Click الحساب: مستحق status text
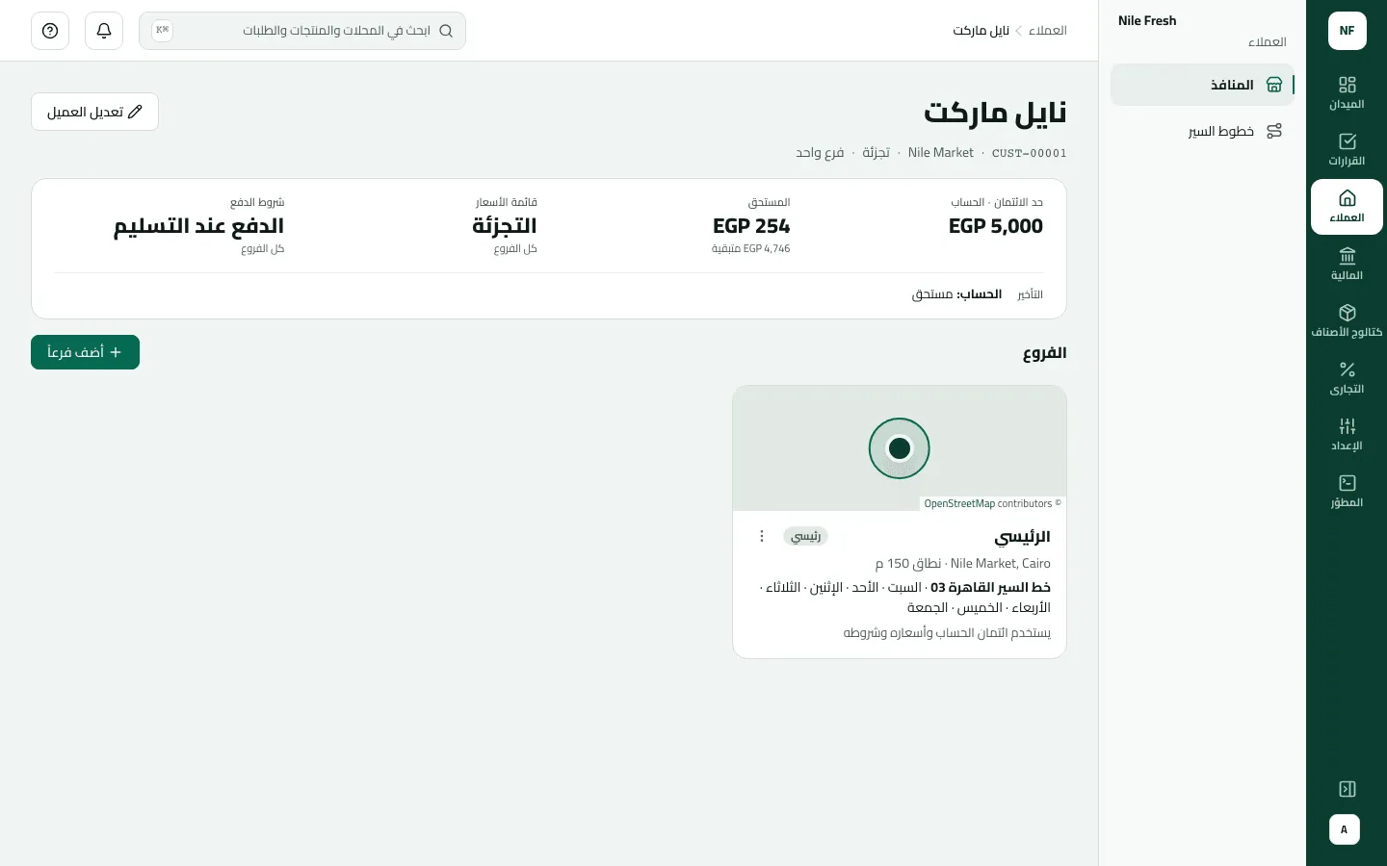This screenshot has height=866, width=1387. [956, 294]
